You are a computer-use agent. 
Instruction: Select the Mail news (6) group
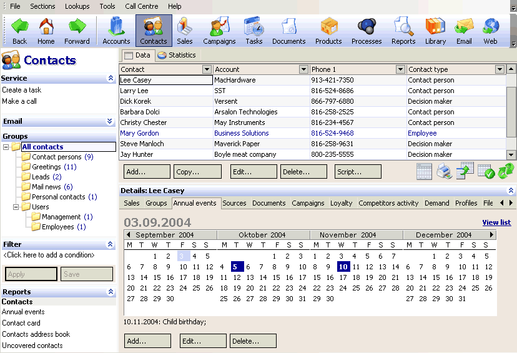pyautogui.click(x=47, y=187)
